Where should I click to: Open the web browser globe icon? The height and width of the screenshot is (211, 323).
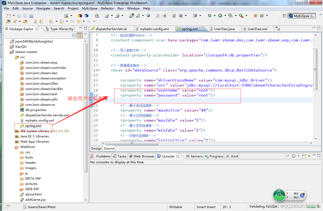click(148, 16)
